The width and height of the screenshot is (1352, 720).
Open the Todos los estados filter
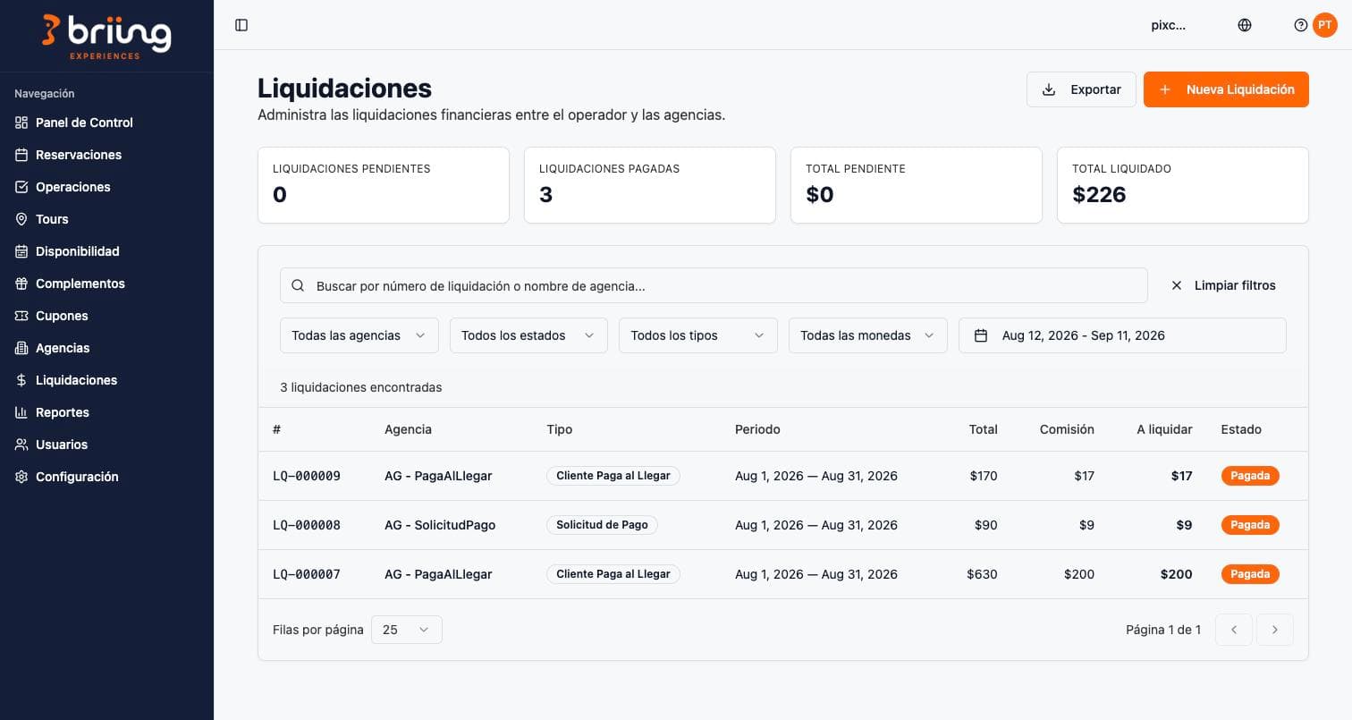528,335
